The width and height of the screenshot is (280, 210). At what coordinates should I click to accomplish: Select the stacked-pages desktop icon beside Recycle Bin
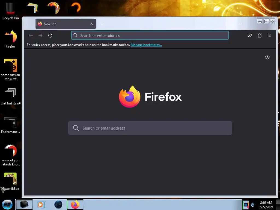(33, 8)
